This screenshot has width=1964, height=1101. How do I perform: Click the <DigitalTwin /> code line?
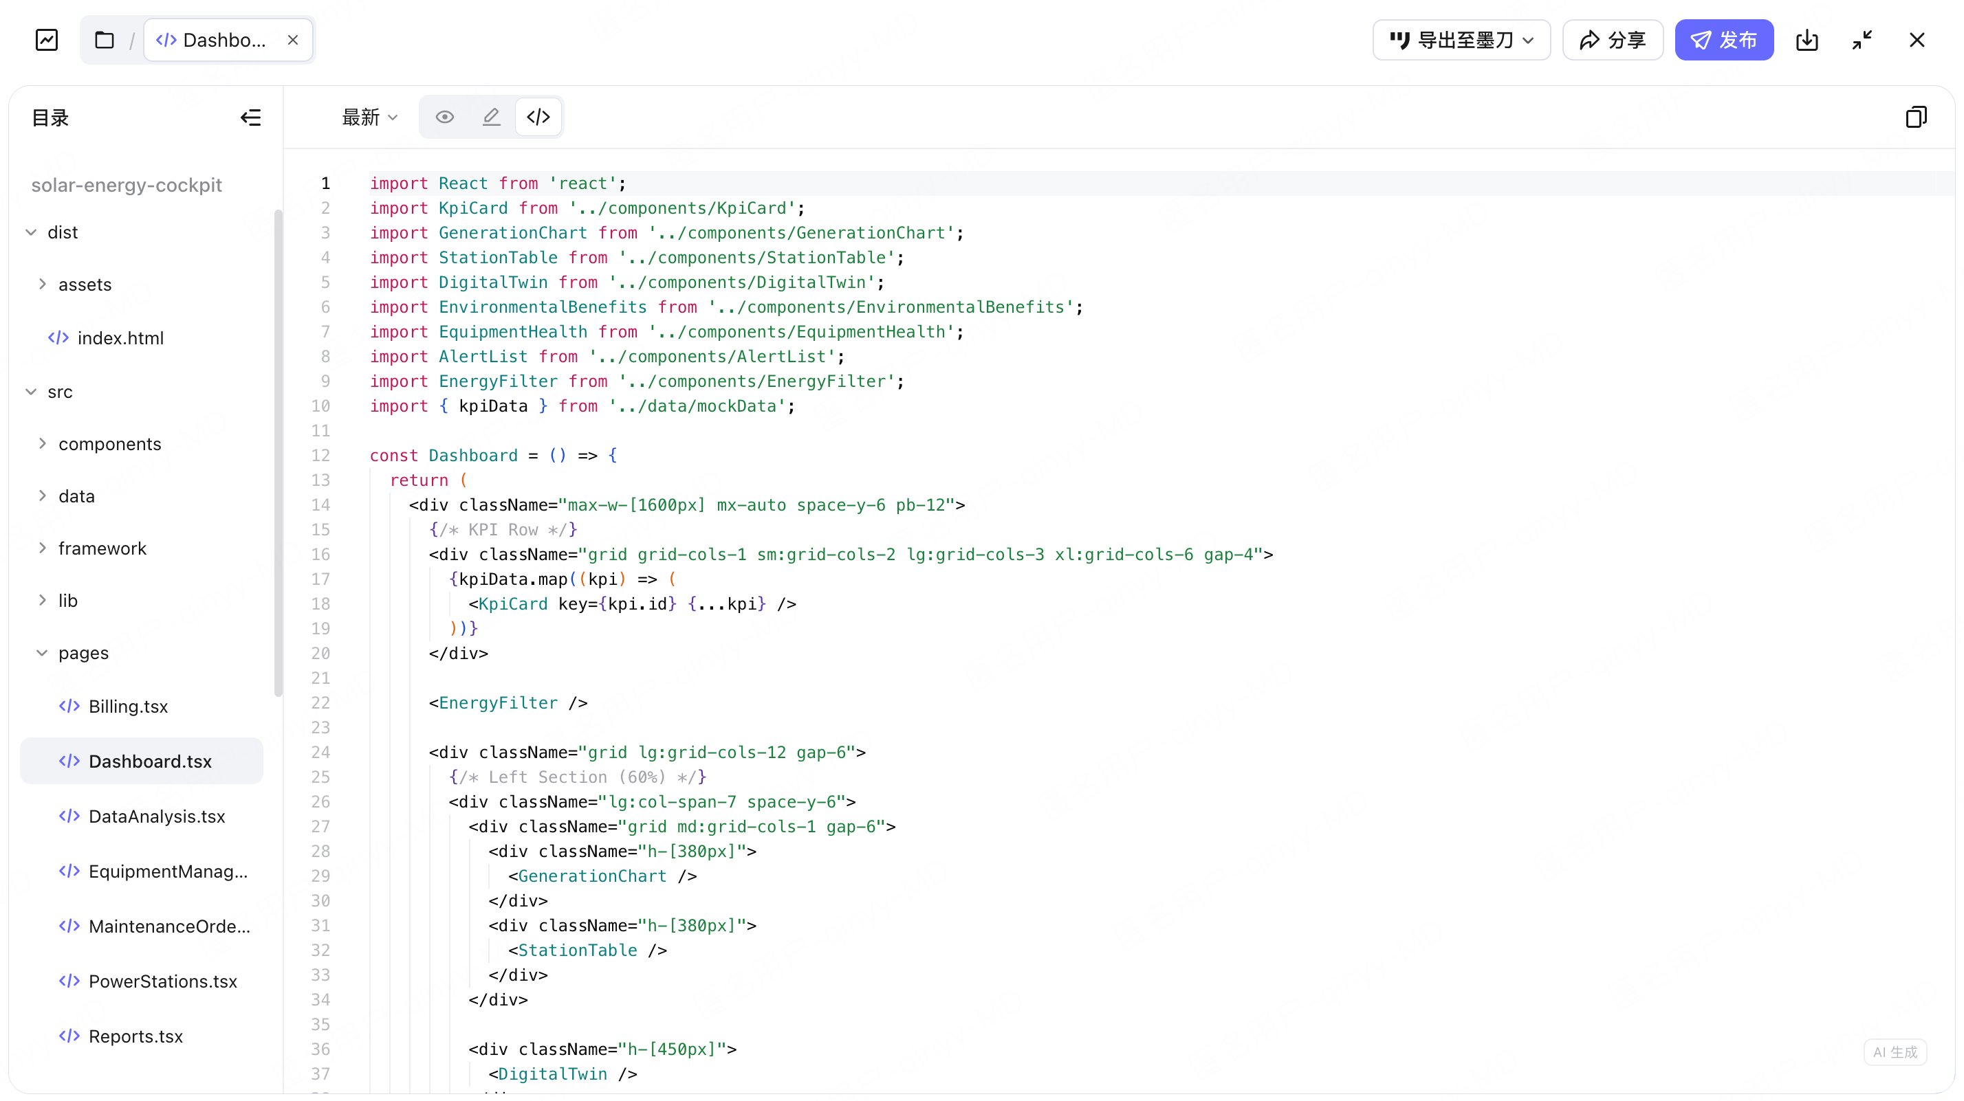pos(563,1074)
